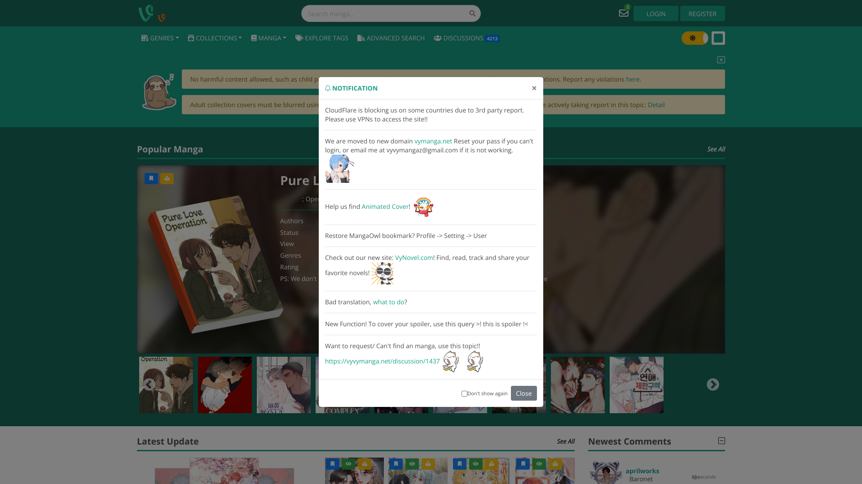Toggle the light/dark theme switch

click(x=695, y=38)
